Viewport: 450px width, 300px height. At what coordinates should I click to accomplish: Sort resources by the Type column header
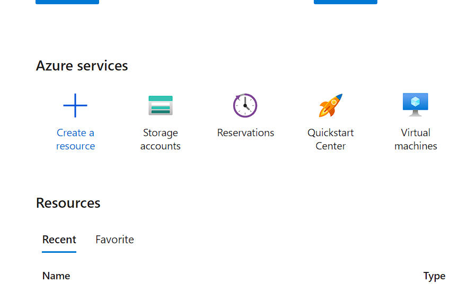tap(435, 276)
